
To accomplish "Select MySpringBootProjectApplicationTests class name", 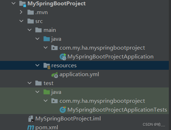I will pos(117,110).
